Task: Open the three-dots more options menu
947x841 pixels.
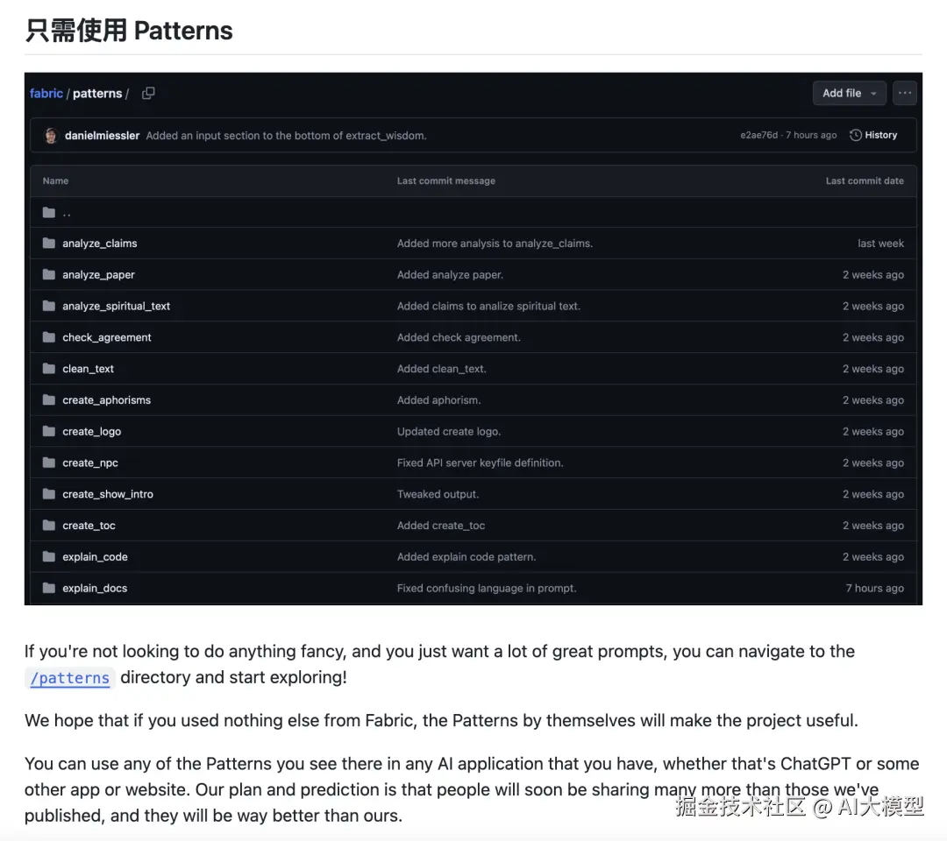Action: pos(905,93)
